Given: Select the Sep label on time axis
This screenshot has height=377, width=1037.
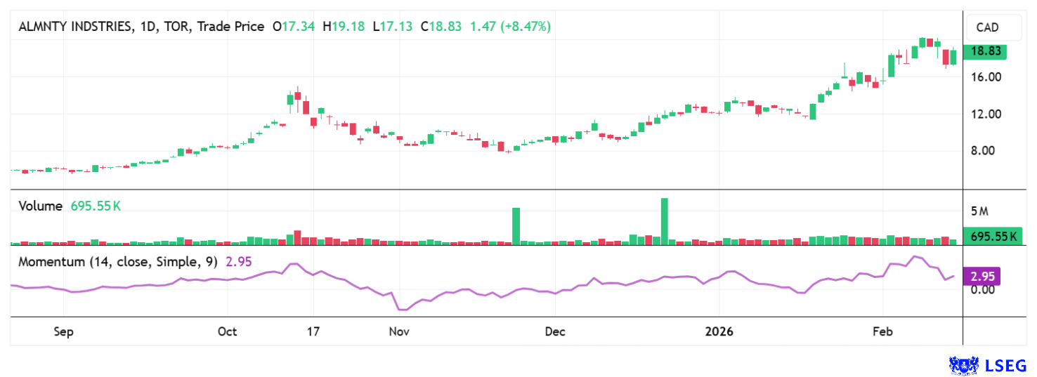Looking at the screenshot, I should point(63,331).
